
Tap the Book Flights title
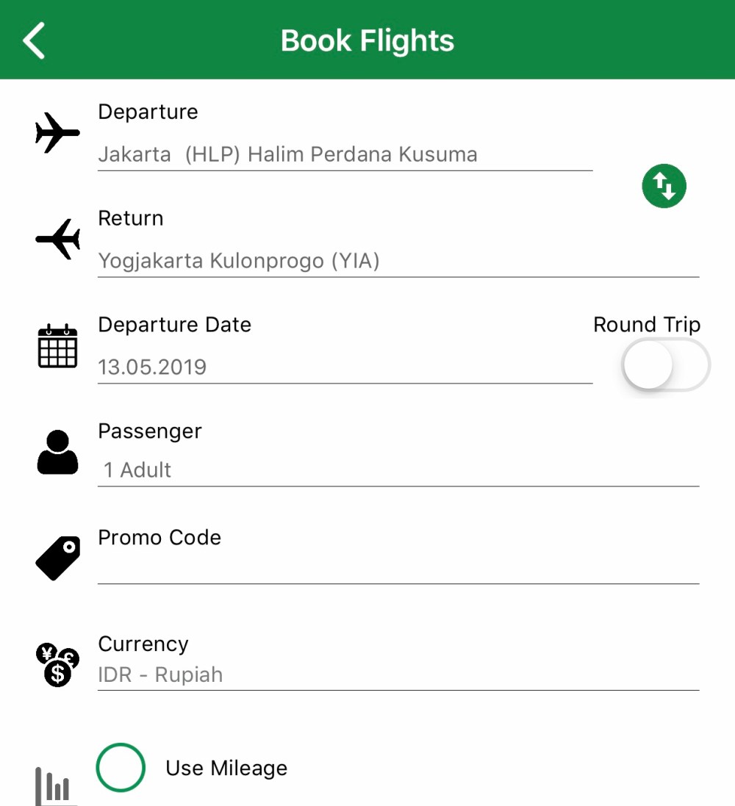(x=367, y=40)
